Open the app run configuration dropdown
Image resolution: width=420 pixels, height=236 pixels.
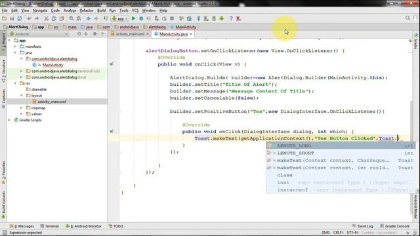tap(119, 19)
